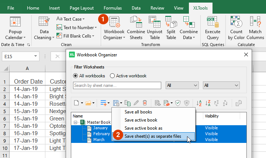Screen dimensions: 266x158
Task: Click the delete trash can icon
Action: [x=145, y=103]
